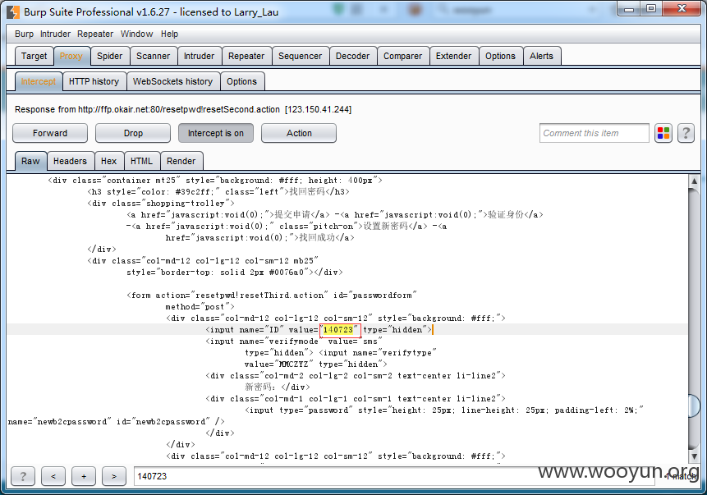Click highlighted value 140723 in response
707x495 pixels.
click(338, 329)
